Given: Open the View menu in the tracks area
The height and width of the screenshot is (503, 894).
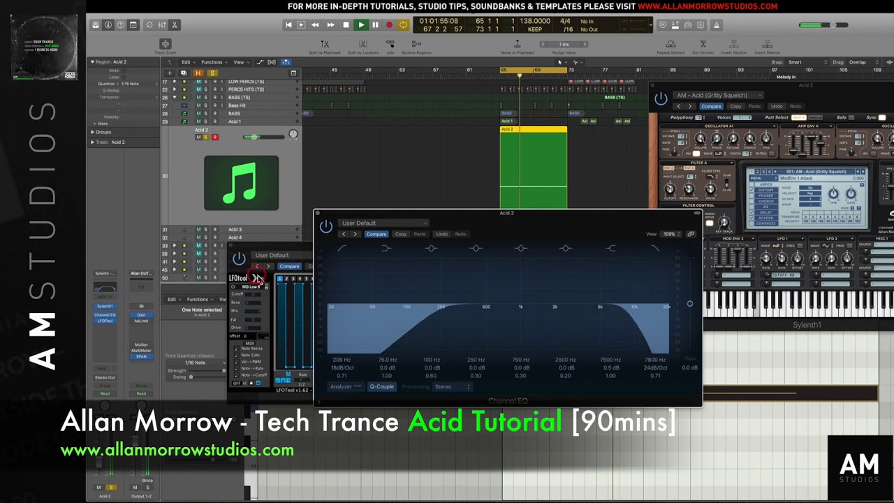Looking at the screenshot, I should (x=240, y=62).
